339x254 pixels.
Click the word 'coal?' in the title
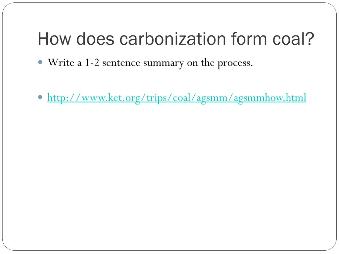[293, 39]
